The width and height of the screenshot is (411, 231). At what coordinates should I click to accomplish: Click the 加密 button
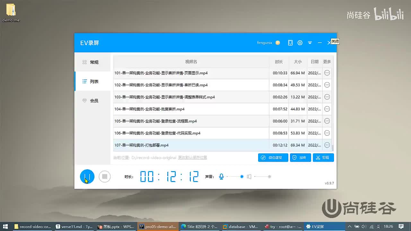[x=301, y=158]
